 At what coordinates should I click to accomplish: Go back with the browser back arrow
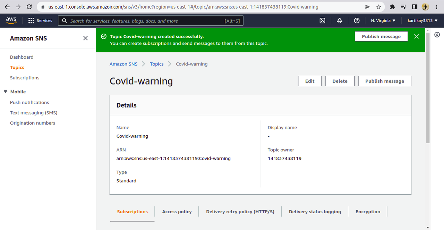(x=7, y=7)
